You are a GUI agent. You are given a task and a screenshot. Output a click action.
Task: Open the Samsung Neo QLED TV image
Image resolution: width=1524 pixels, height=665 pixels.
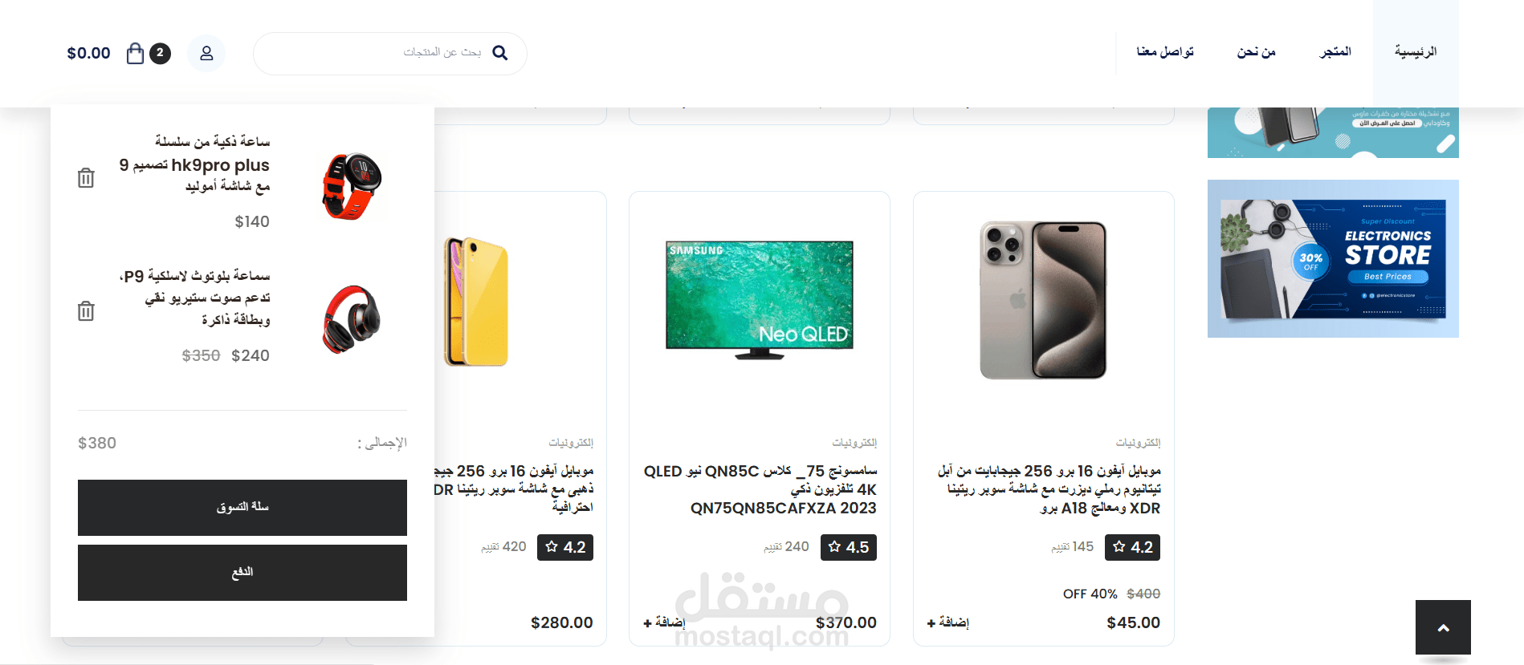click(x=760, y=299)
